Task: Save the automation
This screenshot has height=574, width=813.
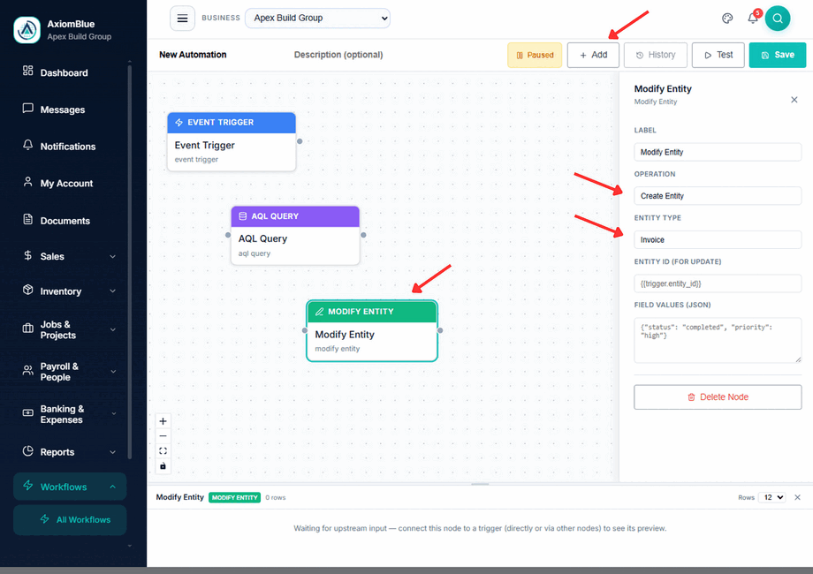Action: point(778,55)
